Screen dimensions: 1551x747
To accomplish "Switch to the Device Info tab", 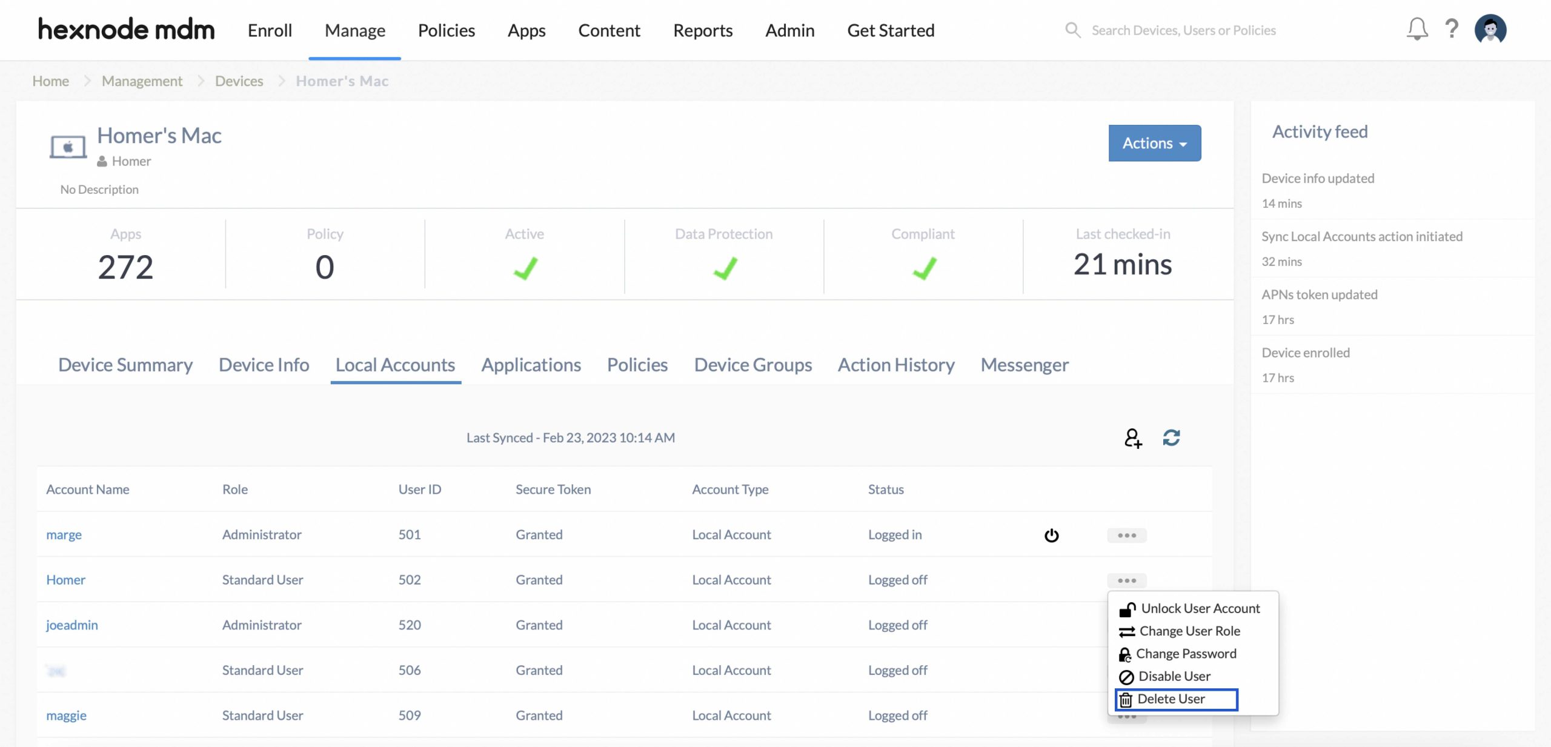I will (x=264, y=365).
